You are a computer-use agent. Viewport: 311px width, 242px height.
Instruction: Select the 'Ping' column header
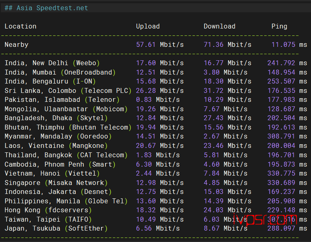[279, 26]
